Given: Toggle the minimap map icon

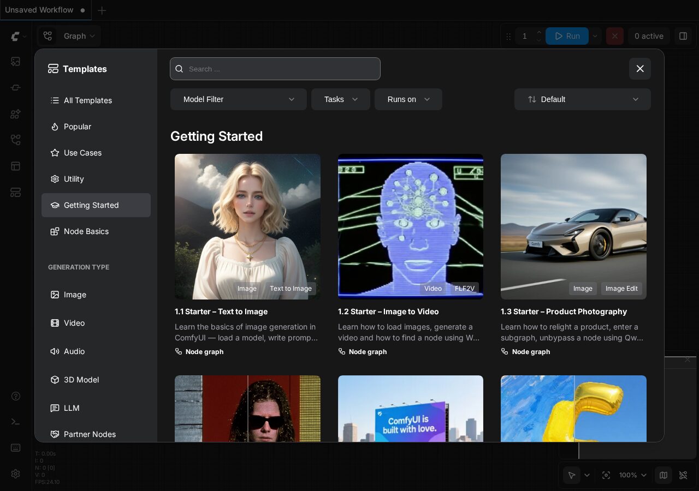Looking at the screenshot, I should tap(664, 475).
